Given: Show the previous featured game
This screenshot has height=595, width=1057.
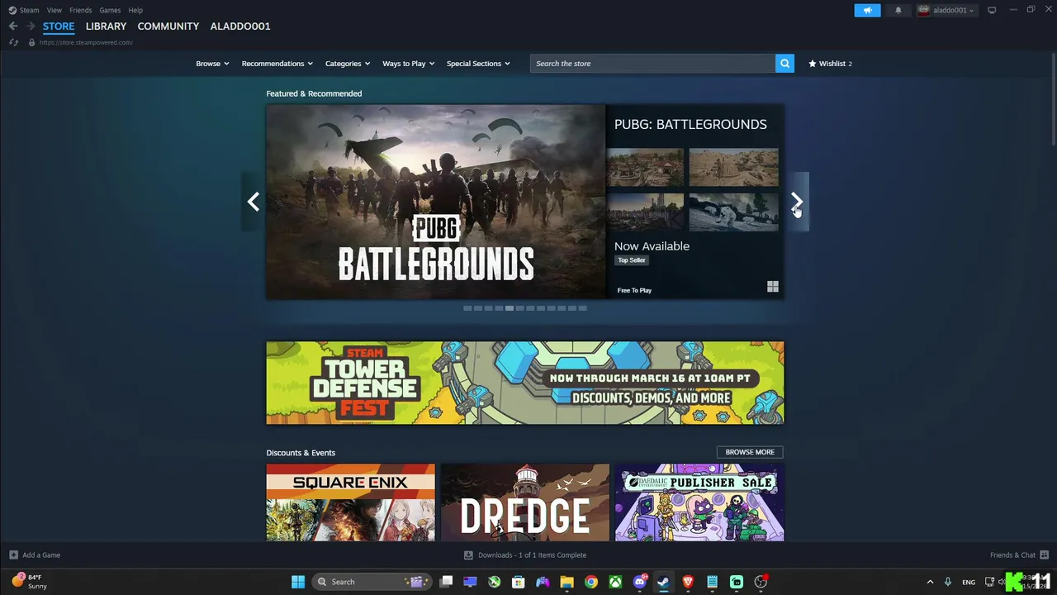Looking at the screenshot, I should pyautogui.click(x=254, y=202).
